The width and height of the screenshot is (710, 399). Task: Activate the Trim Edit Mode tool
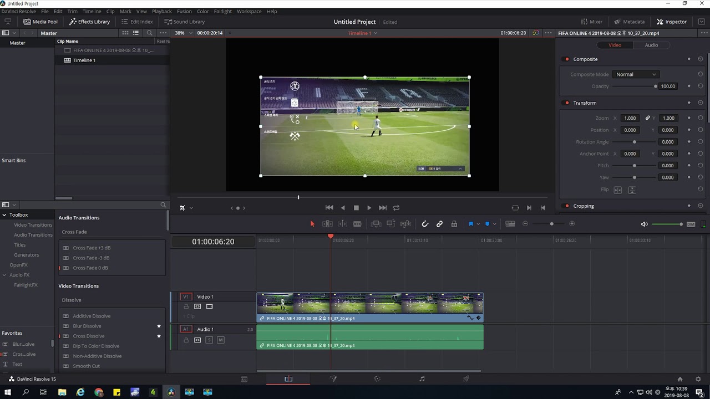[327, 224]
